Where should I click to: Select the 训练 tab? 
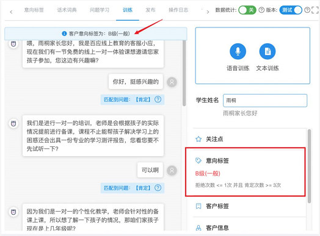tap(128, 10)
